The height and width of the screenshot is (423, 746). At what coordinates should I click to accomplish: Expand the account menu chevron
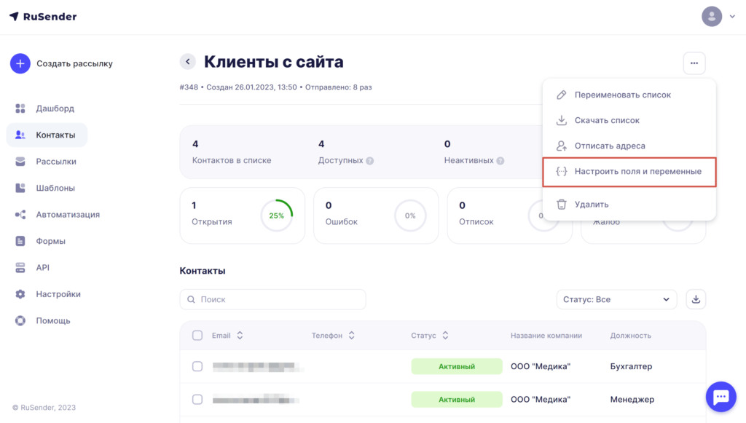[x=732, y=17]
